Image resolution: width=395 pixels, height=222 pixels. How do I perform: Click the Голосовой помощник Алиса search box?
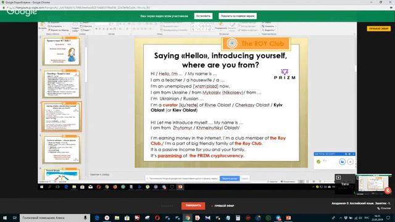54,218
